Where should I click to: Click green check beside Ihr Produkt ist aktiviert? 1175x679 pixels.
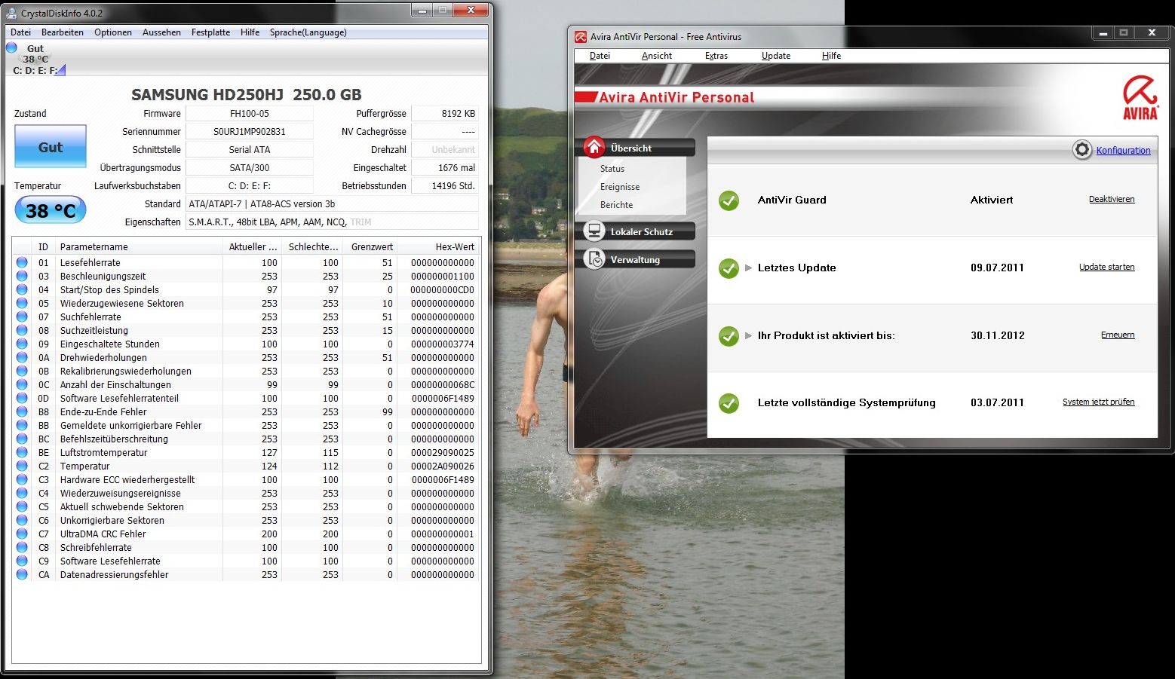tap(729, 336)
